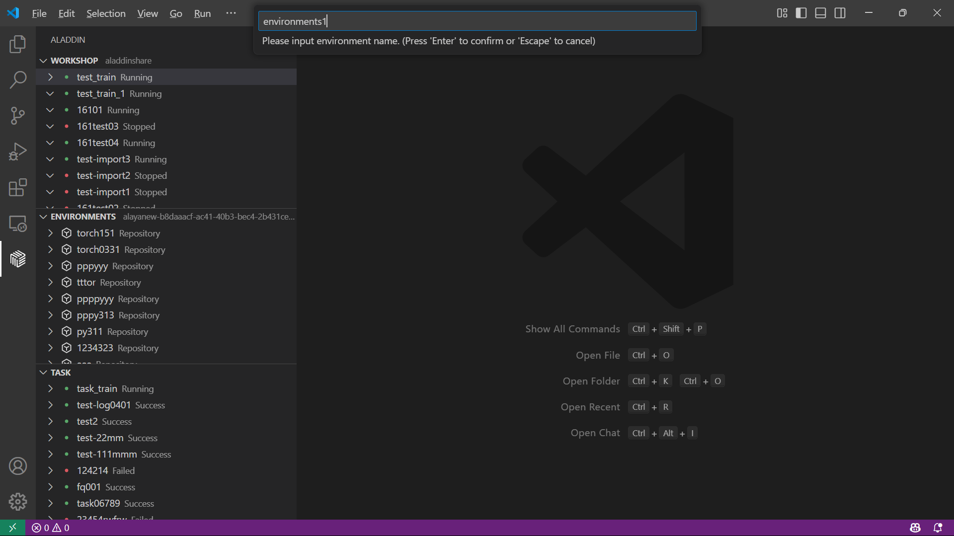Expand the task_train task item
Viewport: 954px width, 536px height.
50,388
